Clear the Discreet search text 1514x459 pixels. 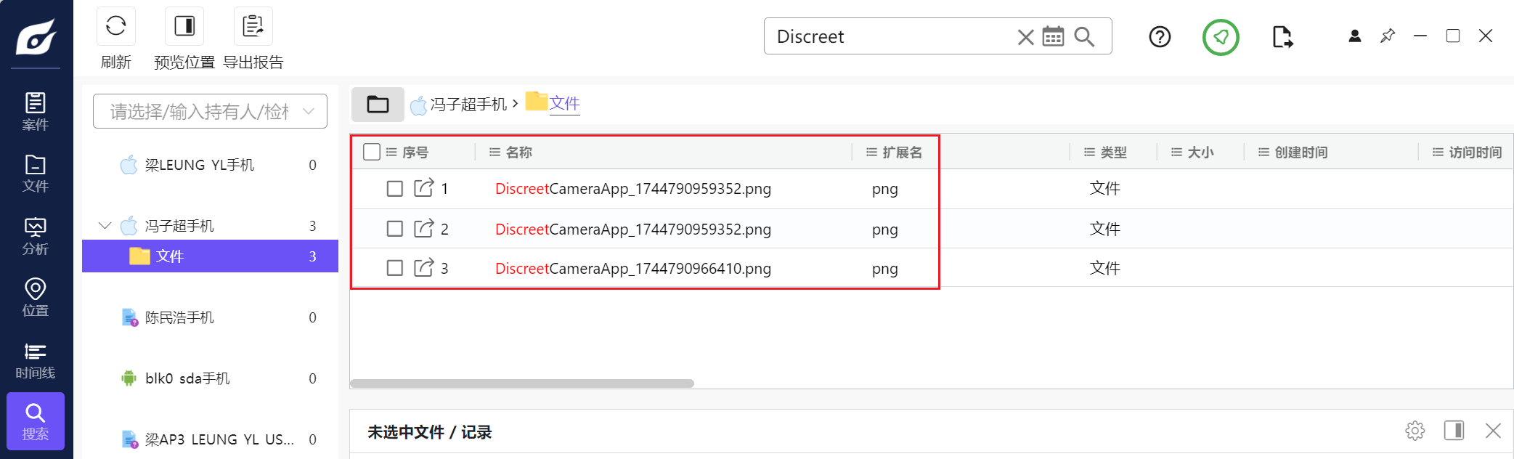point(1025,37)
